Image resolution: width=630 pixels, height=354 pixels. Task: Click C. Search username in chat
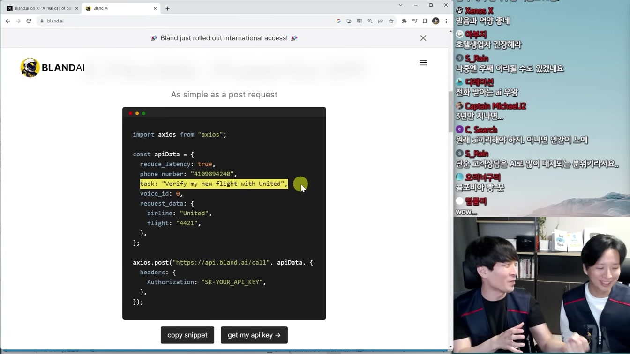(x=481, y=130)
